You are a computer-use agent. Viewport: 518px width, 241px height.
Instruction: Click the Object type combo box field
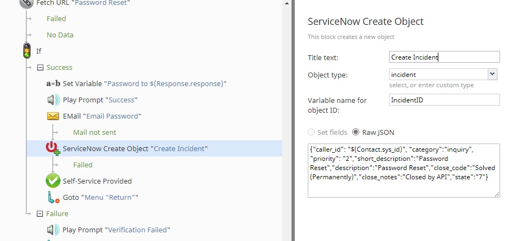coord(438,74)
